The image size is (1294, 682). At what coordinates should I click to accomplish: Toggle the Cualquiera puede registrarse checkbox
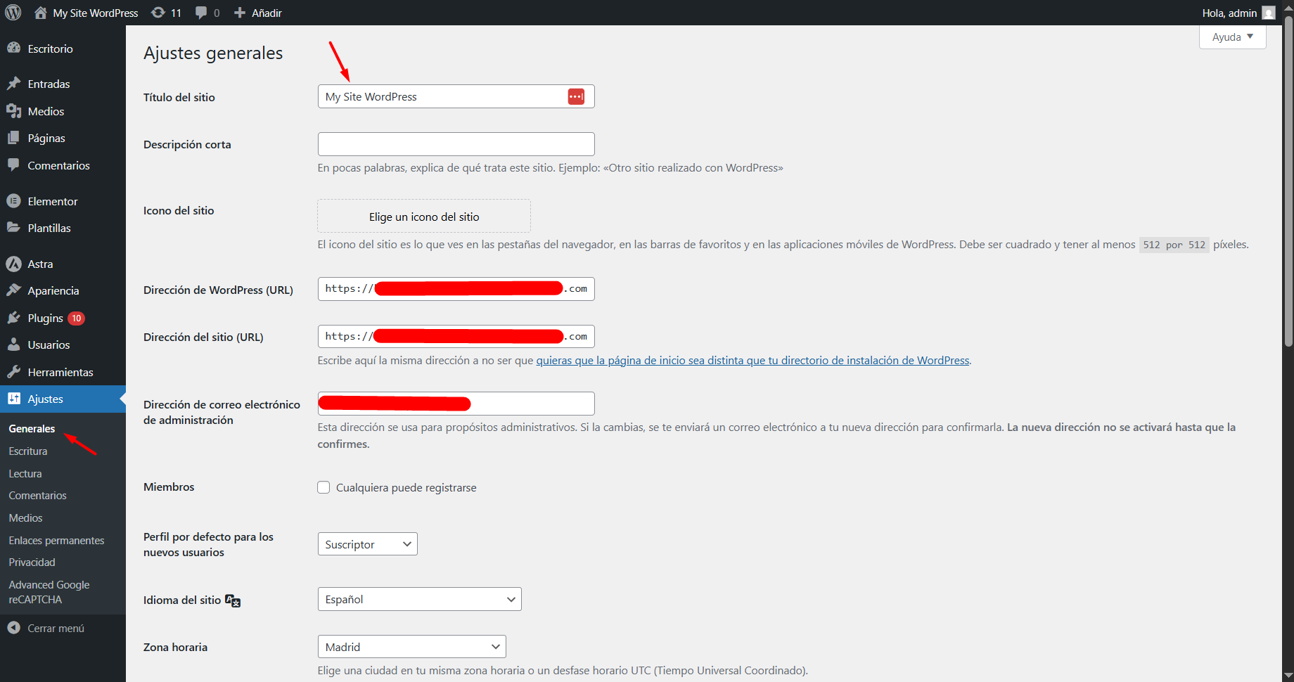click(x=323, y=487)
